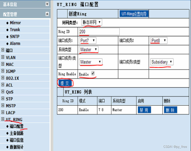Expand the STP tree node
This screenshot has height=151, width=191.
click(x=3, y=98)
